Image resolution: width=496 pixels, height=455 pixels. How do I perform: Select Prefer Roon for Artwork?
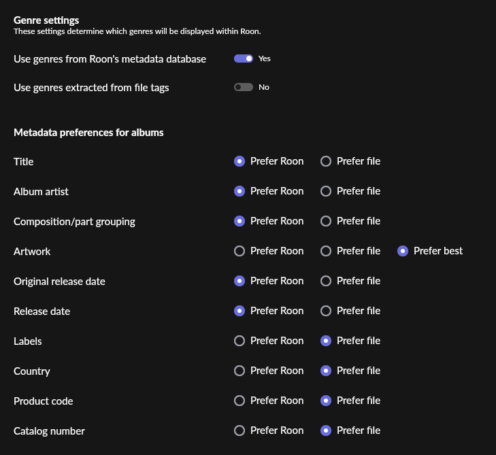tap(239, 251)
